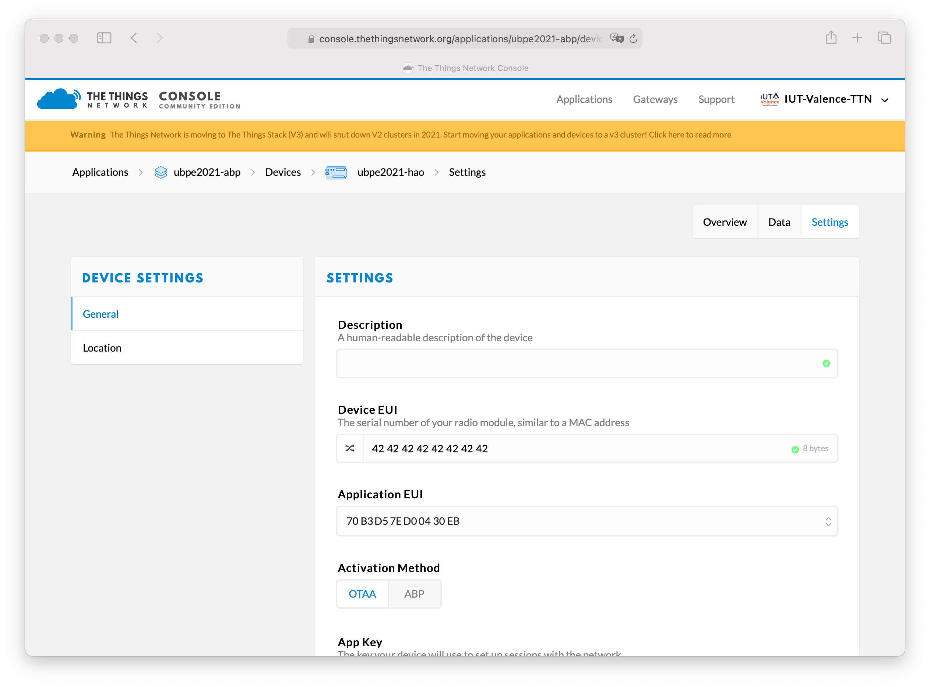930x687 pixels.
Task: Click the translate/language icon in browser bar
Action: (x=617, y=38)
